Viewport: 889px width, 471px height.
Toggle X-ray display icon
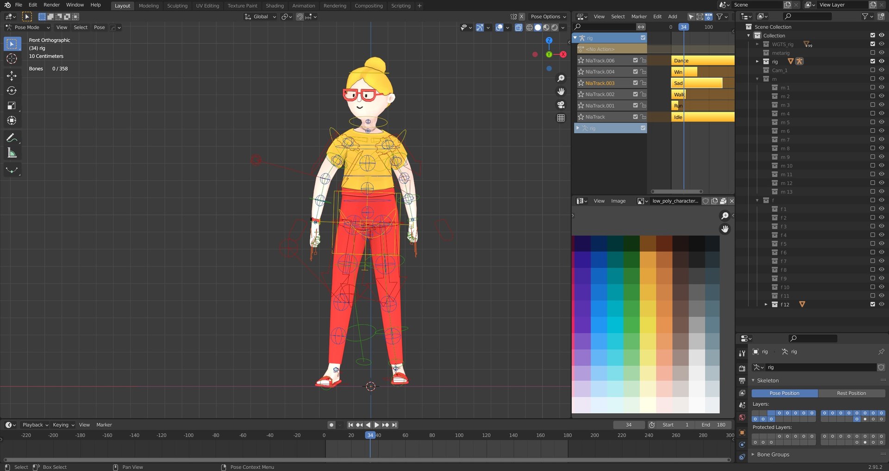(x=519, y=28)
